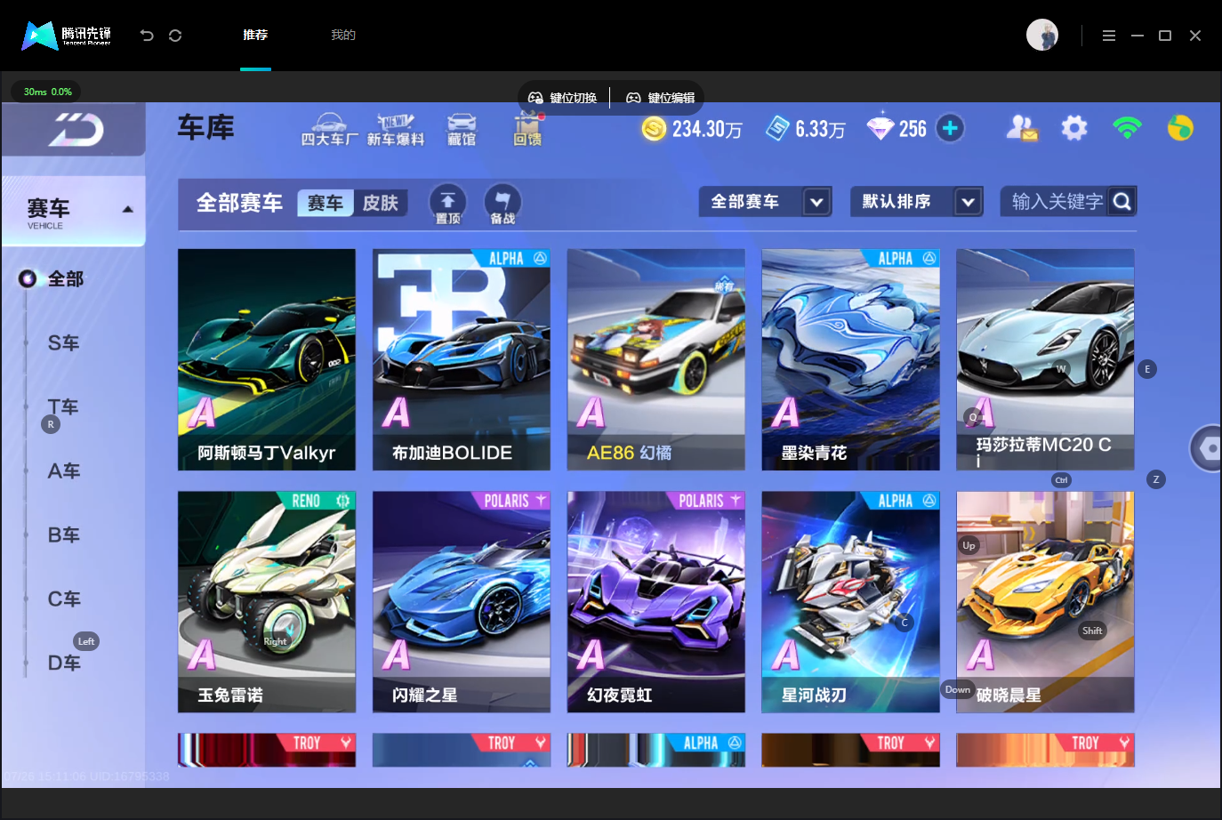Click the 备战 flag icon
The width and height of the screenshot is (1222, 820).
click(502, 204)
